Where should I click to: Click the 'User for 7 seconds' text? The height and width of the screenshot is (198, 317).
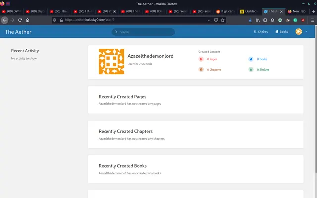[x=140, y=64]
